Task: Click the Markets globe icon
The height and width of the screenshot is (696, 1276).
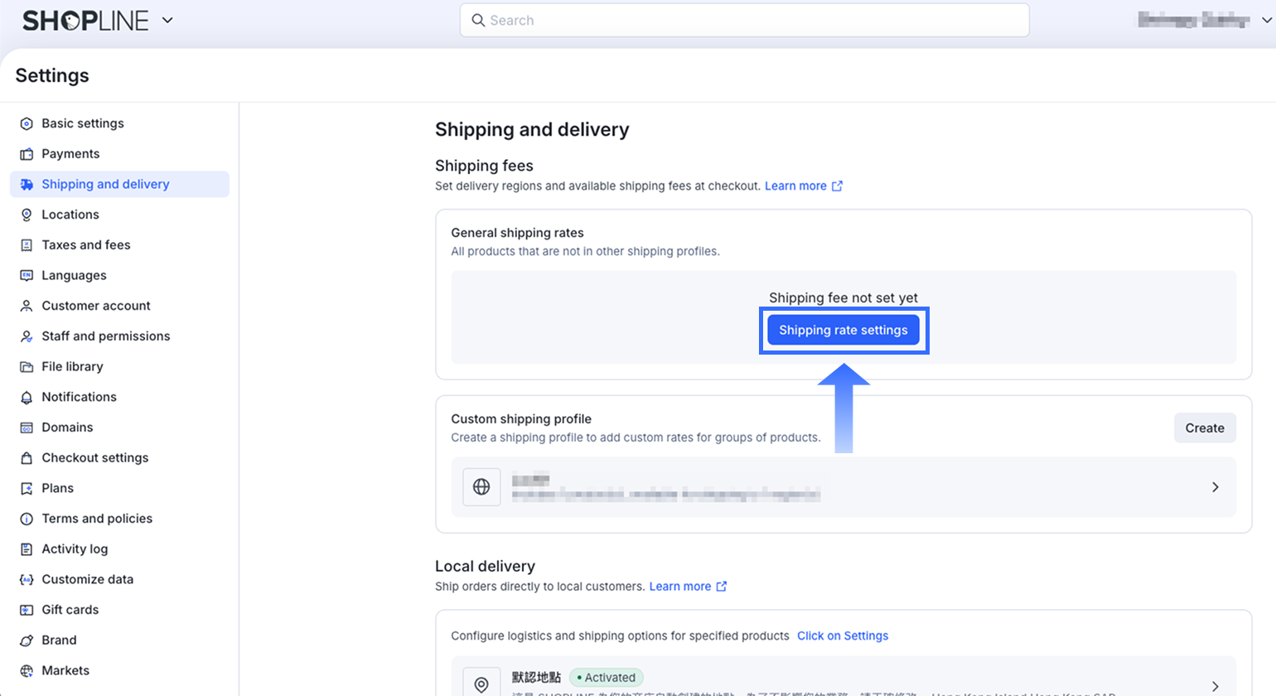Action: 27,670
